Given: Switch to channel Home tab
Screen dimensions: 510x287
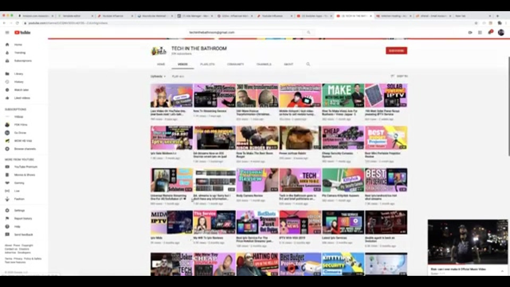Looking at the screenshot, I should click(161, 64).
